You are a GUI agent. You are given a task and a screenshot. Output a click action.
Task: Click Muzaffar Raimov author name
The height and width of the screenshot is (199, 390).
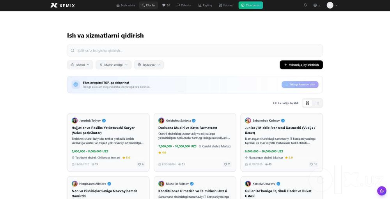[177, 184]
